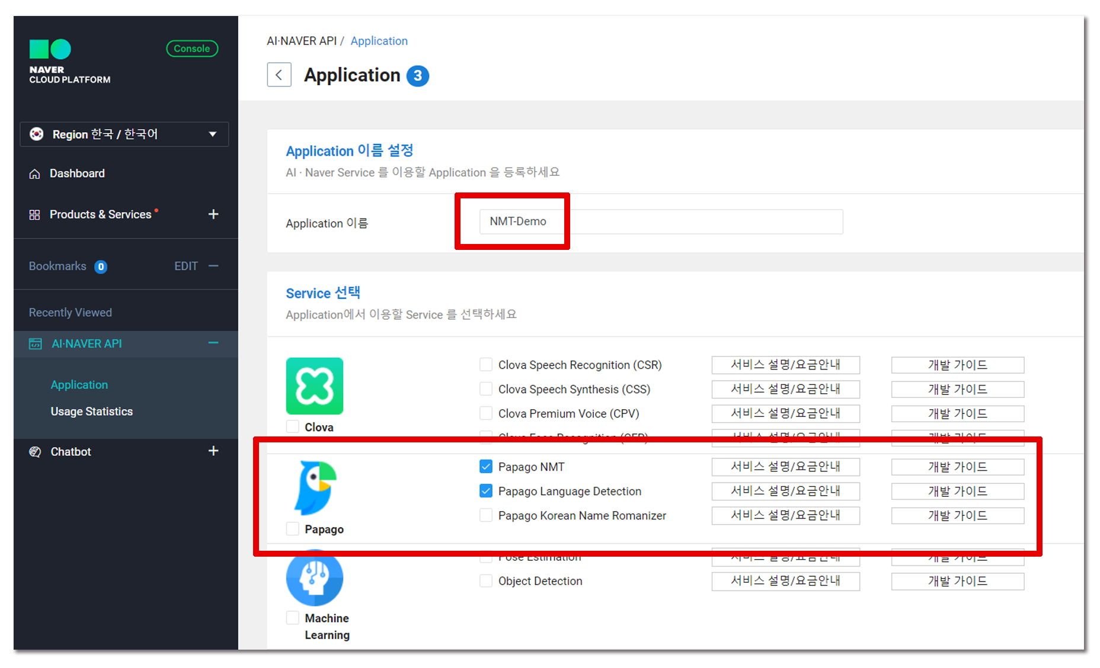
Task: Uncheck Papago Language Detection checkbox
Action: [x=486, y=491]
